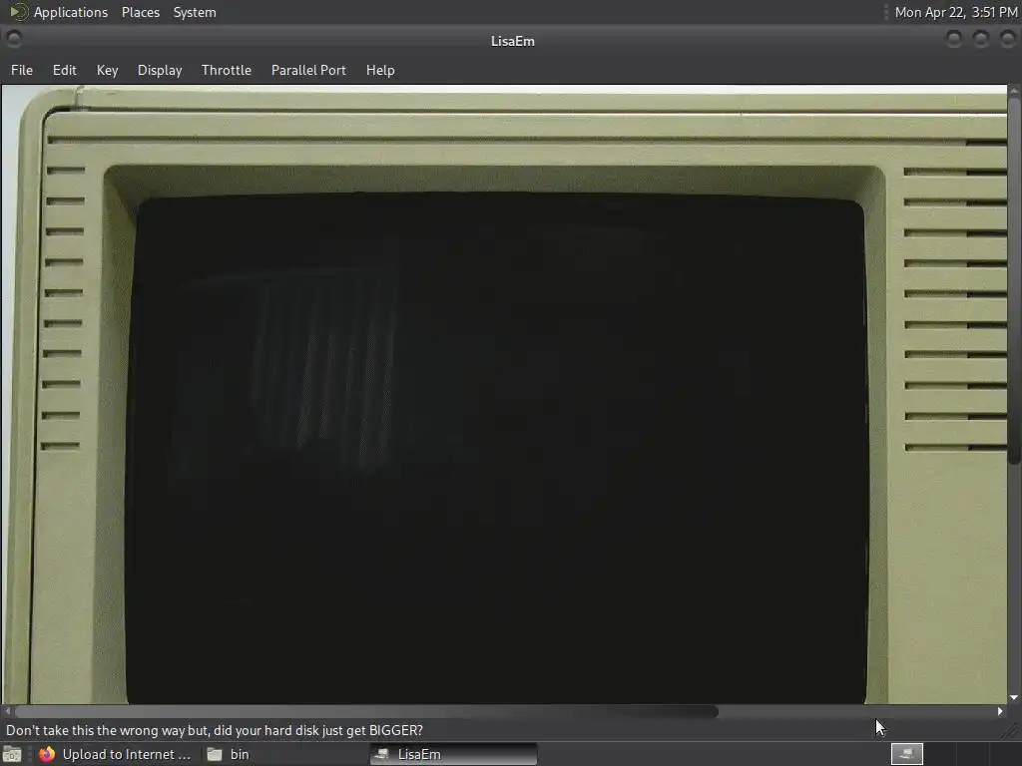Open the Applications menu in top panel

tap(71, 12)
